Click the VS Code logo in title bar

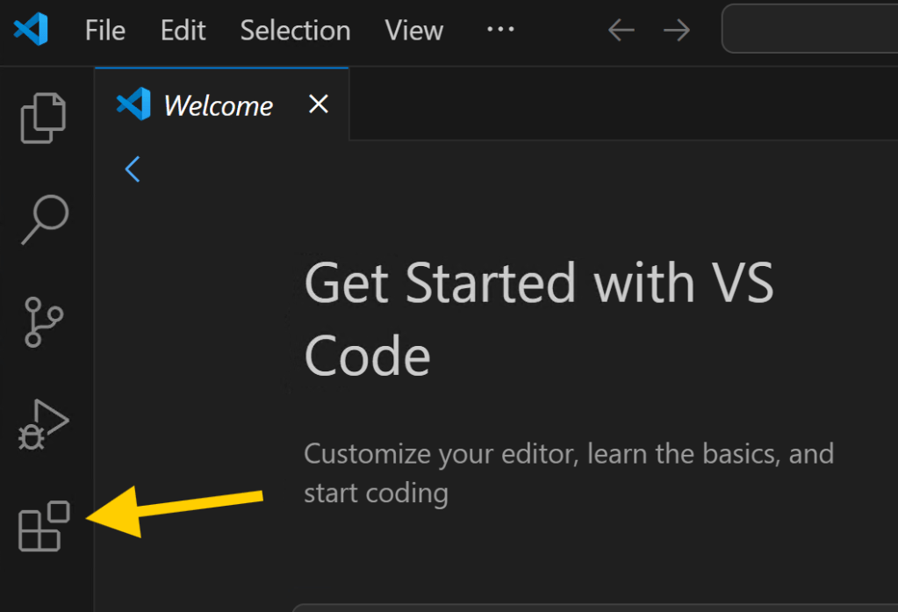(31, 30)
